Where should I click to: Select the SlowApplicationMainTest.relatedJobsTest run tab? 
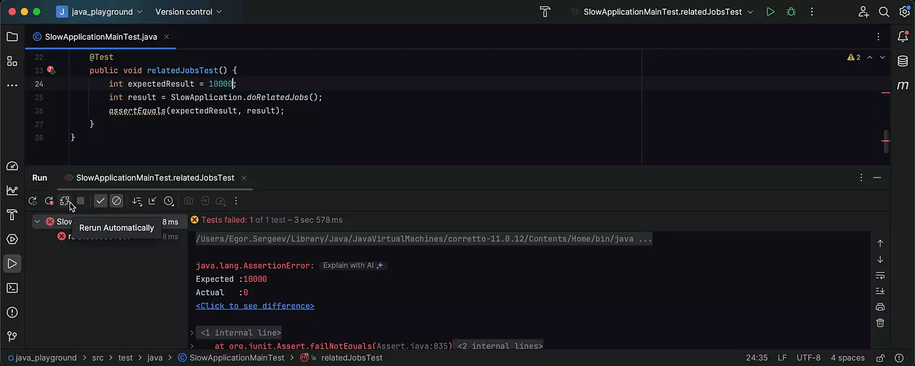154,178
